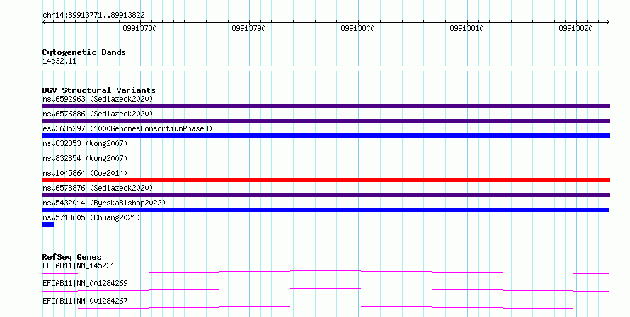Open variant nsv832853 (Wong2007) label
The image size is (630, 317).
click(85, 143)
